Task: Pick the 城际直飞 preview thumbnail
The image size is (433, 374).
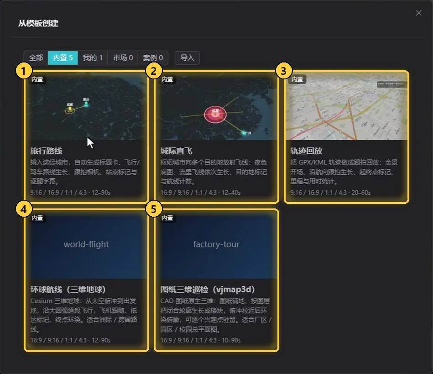Action: (216, 106)
